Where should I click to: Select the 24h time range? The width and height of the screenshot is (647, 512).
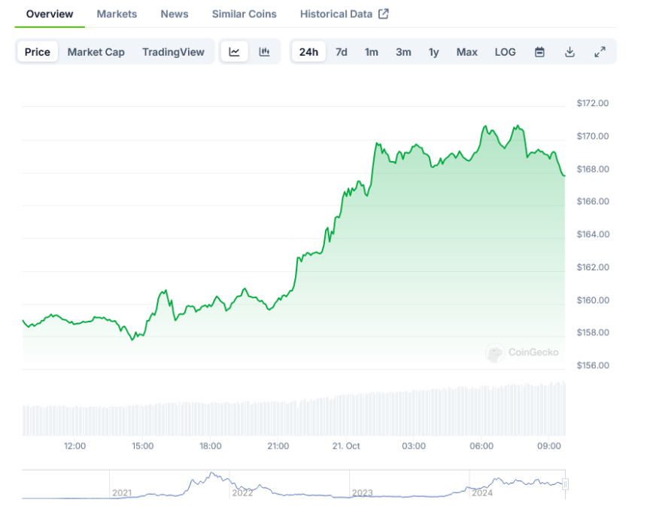click(308, 52)
